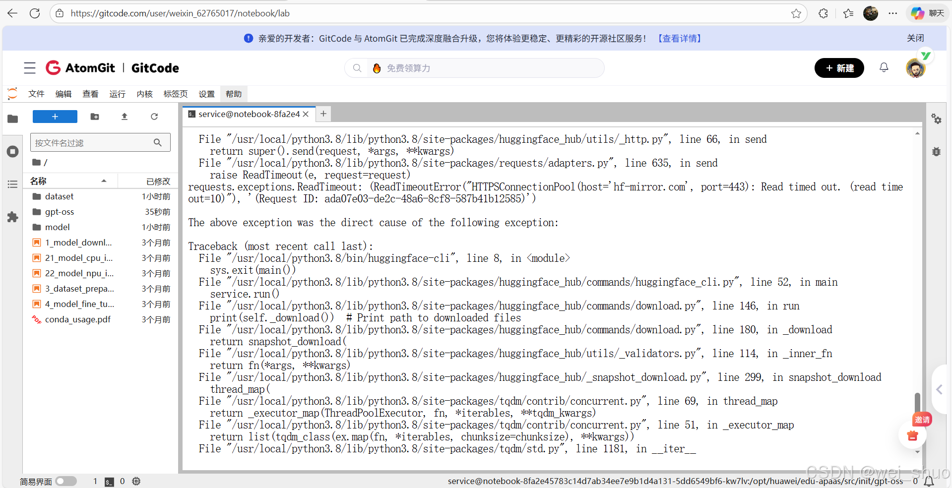Click the terminal count icon in status bar

coord(109,482)
